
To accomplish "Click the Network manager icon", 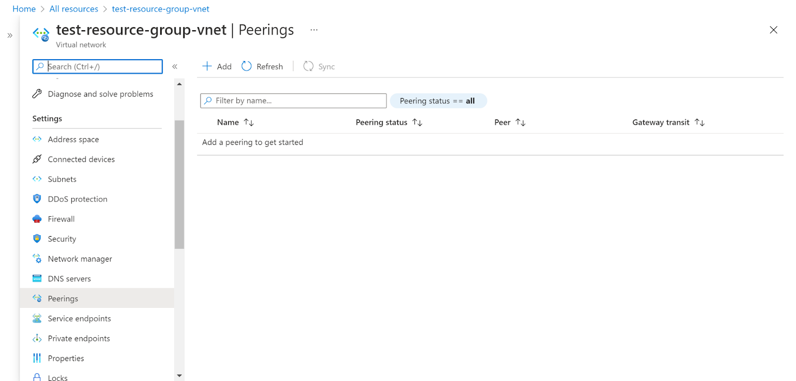I will [37, 259].
